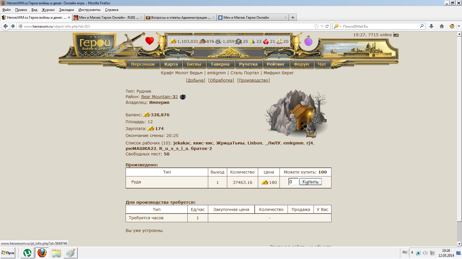
Task: Click the small icon next to online count
Action: pos(396,35)
